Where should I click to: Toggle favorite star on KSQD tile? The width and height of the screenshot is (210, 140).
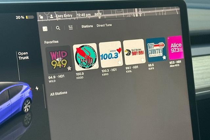coord(95,66)
